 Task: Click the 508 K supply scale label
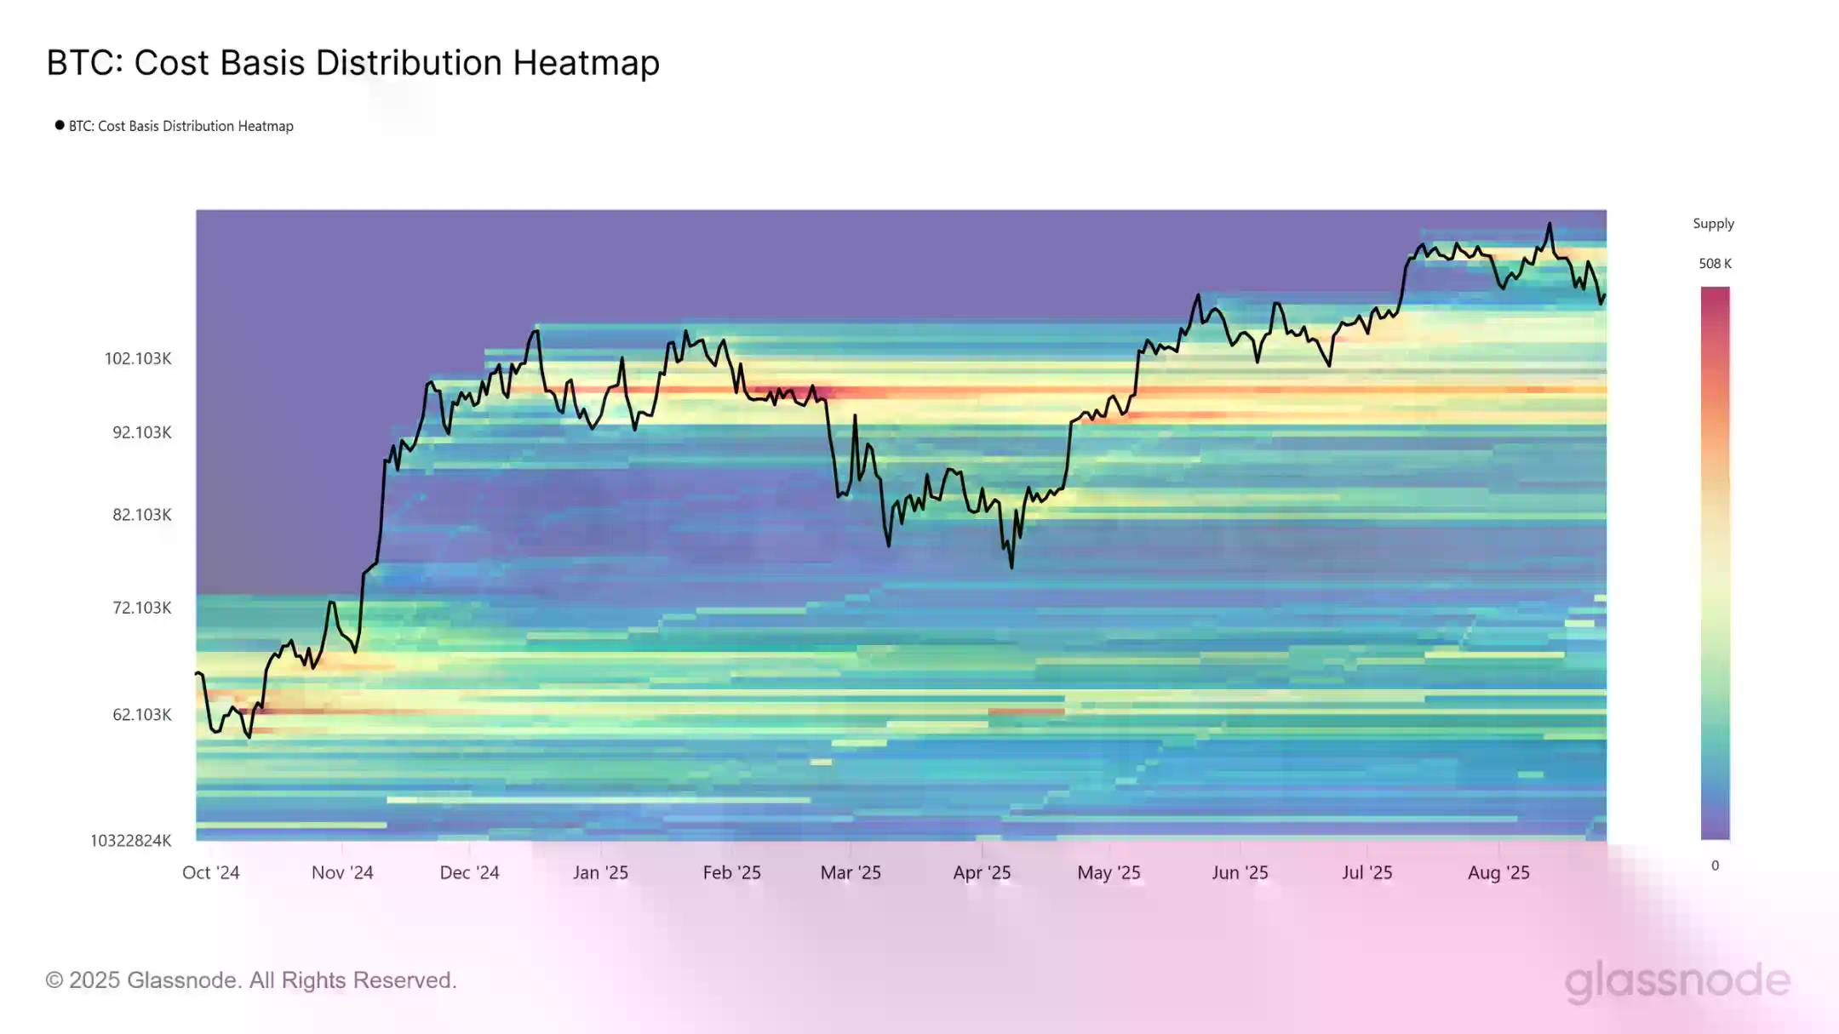click(1715, 264)
